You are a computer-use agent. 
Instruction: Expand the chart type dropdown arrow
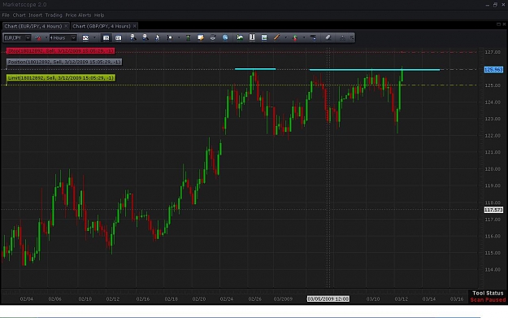[x=94, y=38]
